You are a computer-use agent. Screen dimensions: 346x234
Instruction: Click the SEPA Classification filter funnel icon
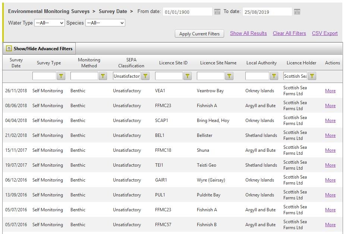point(145,76)
